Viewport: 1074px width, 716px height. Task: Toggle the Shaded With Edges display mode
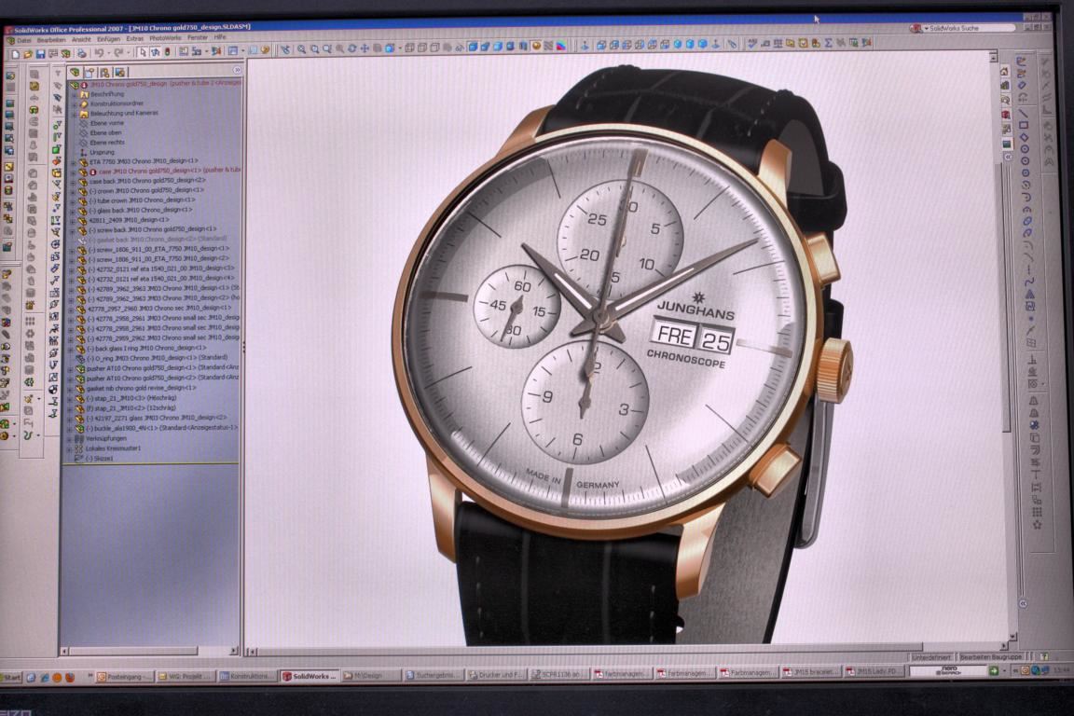[x=472, y=46]
